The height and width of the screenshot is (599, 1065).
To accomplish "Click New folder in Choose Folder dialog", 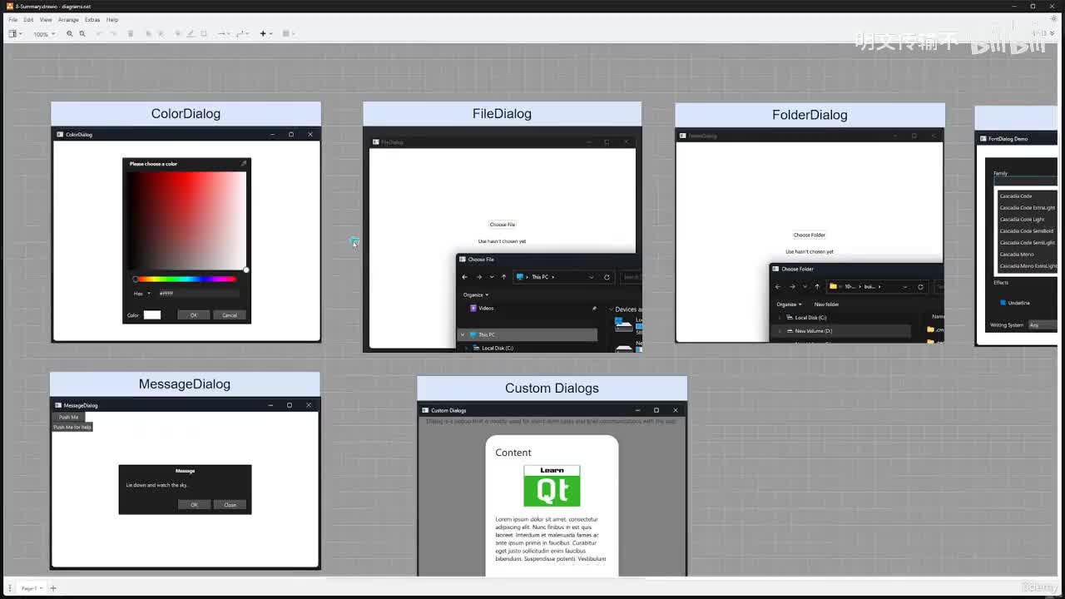I will (826, 304).
